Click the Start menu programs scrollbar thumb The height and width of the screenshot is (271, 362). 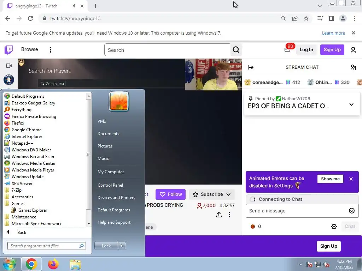click(x=88, y=154)
